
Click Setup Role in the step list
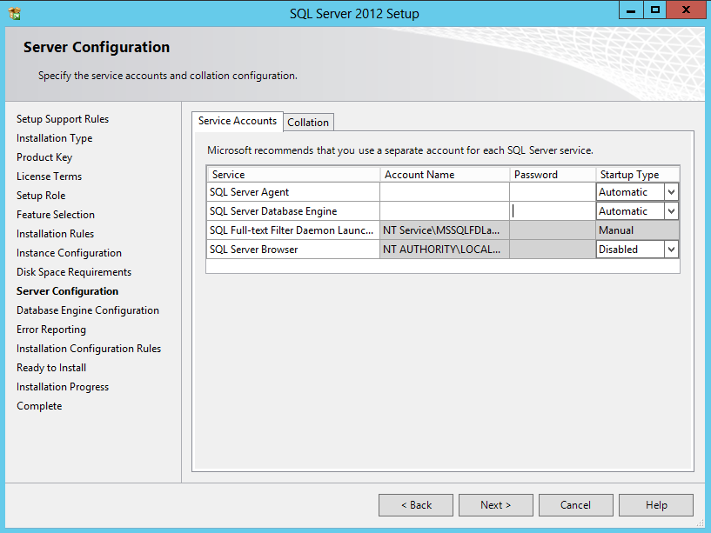41,196
